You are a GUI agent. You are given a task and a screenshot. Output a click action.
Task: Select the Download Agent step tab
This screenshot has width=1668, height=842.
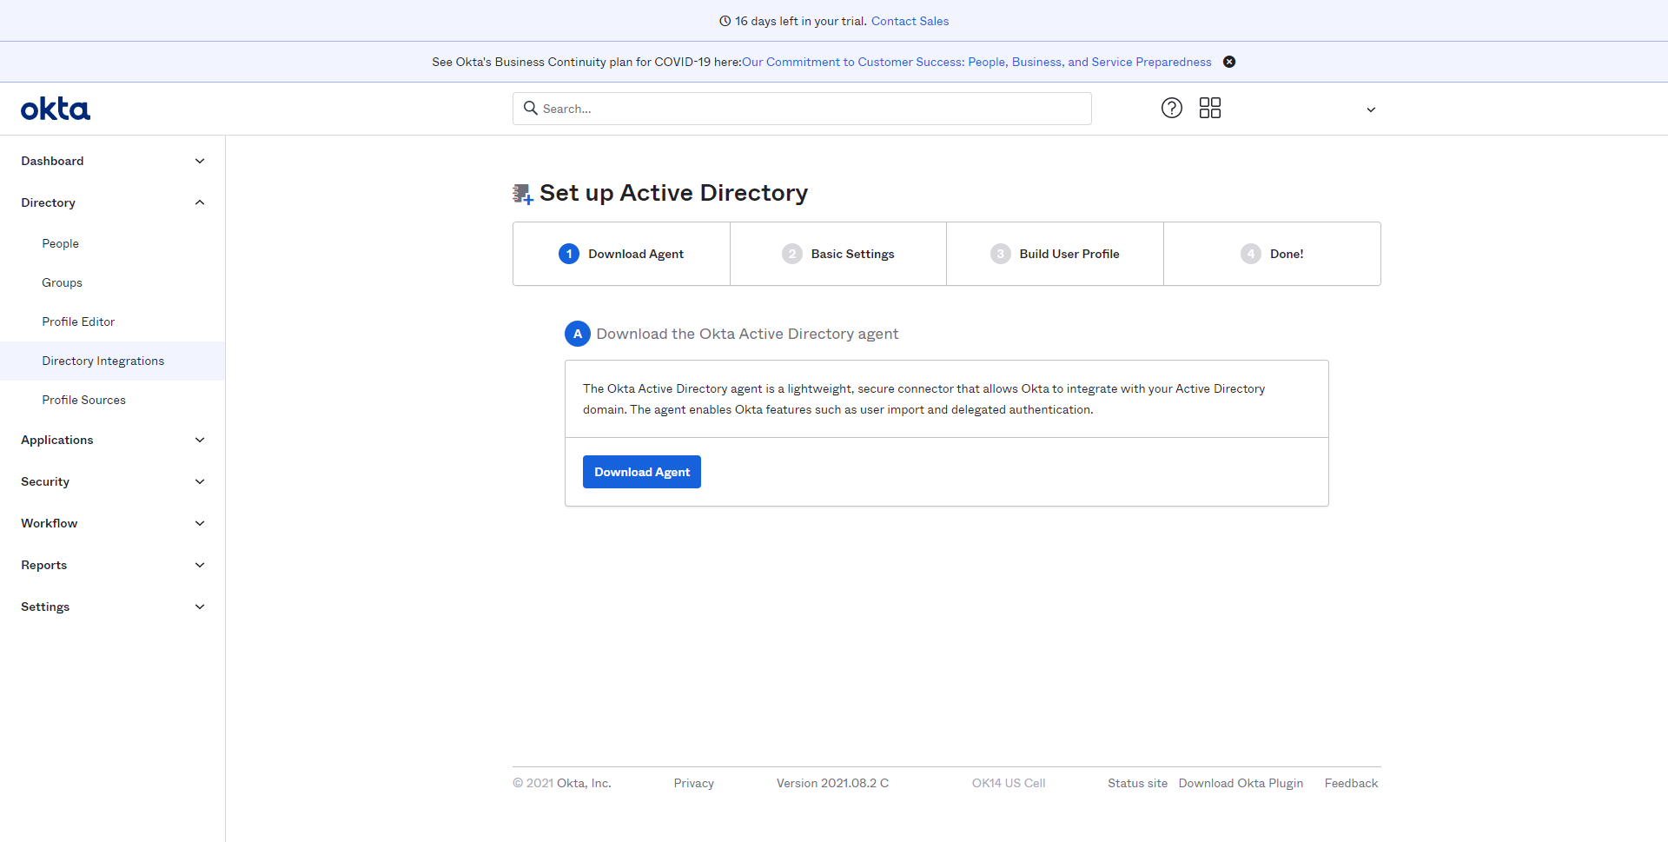point(621,254)
